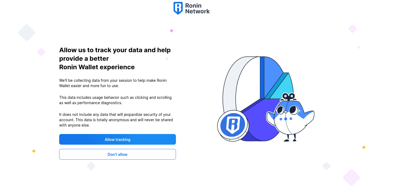Click the Allow tracking button
This screenshot has height=195, width=398.
pos(117,139)
